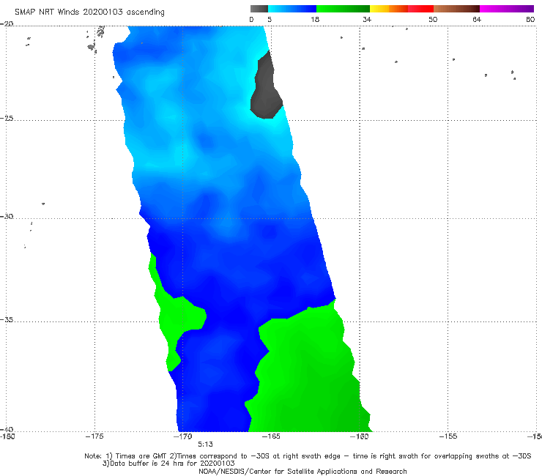Click the color bar label '18'

point(315,19)
